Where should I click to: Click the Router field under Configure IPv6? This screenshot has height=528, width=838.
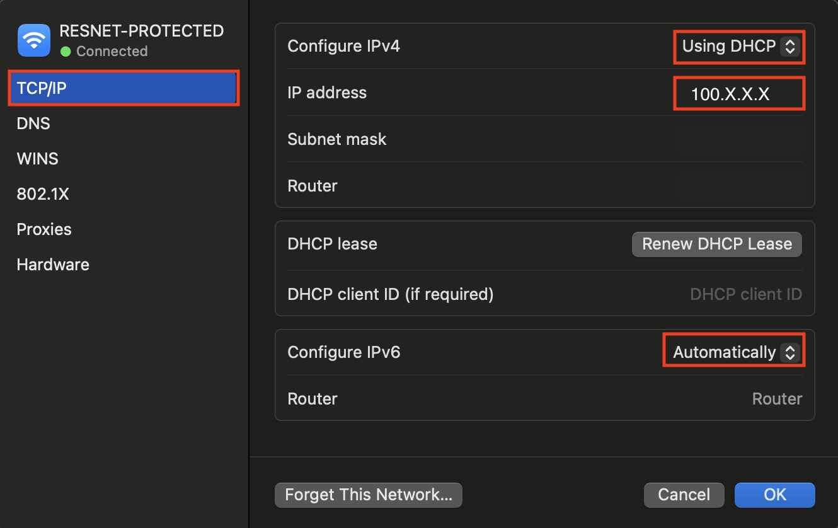pos(777,398)
